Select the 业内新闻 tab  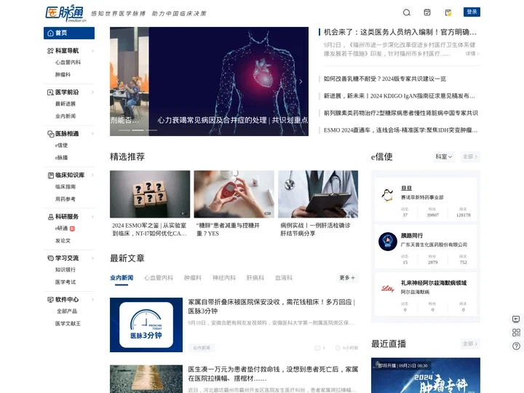pyautogui.click(x=122, y=278)
